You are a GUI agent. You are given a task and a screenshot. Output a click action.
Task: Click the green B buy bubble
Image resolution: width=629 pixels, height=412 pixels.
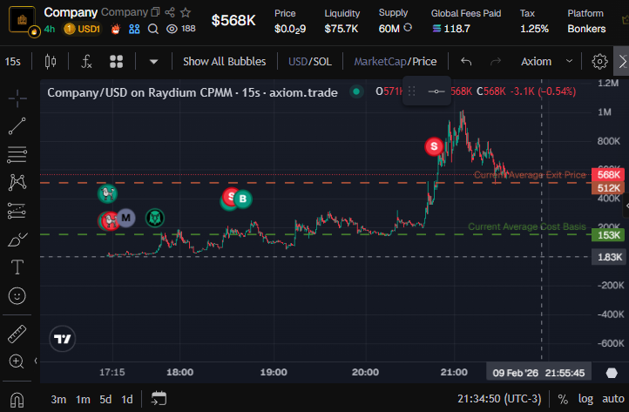(x=243, y=199)
